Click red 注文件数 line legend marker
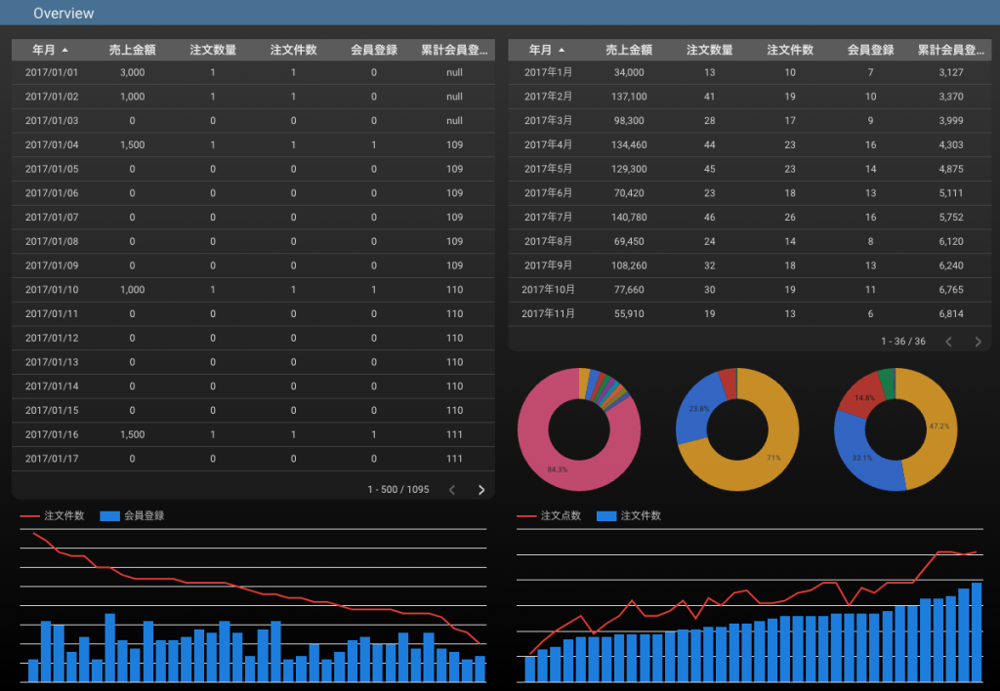The image size is (1000, 691). point(29,515)
